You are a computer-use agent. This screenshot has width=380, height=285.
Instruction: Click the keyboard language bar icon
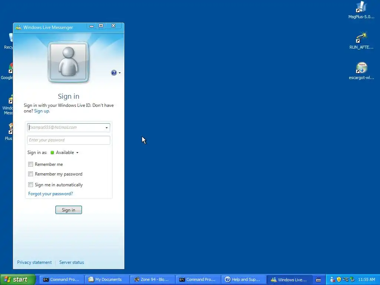point(318,280)
